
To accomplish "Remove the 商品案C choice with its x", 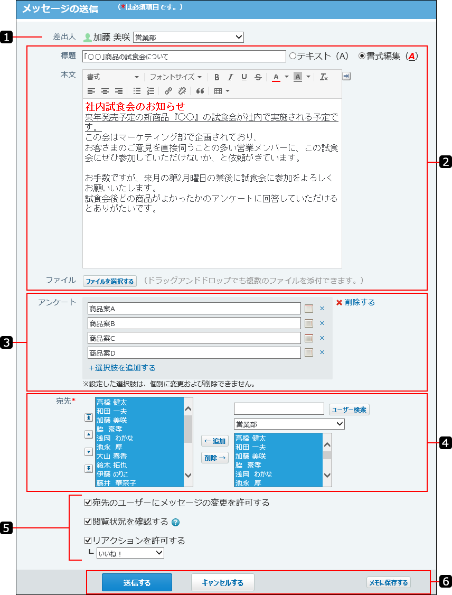I will point(322,338).
